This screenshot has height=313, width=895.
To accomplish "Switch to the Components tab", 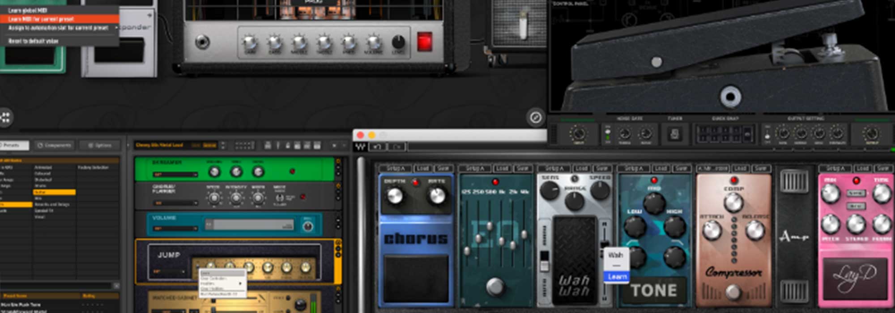I will 54,145.
